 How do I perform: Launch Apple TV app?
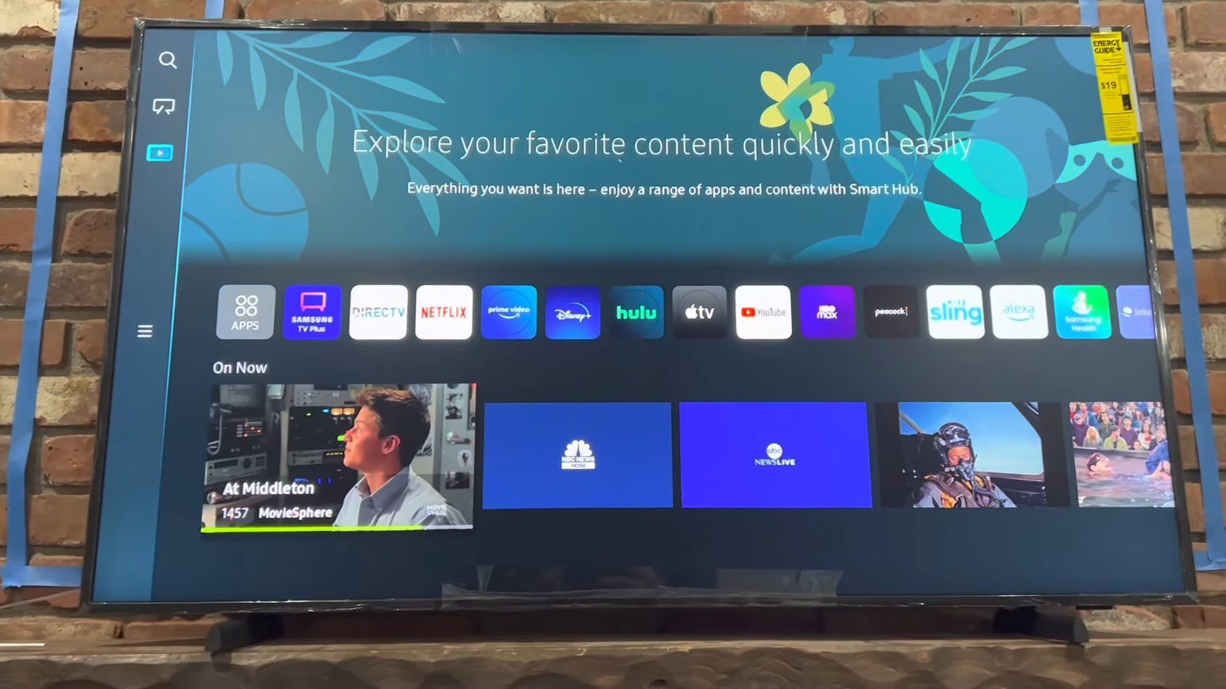(x=699, y=312)
